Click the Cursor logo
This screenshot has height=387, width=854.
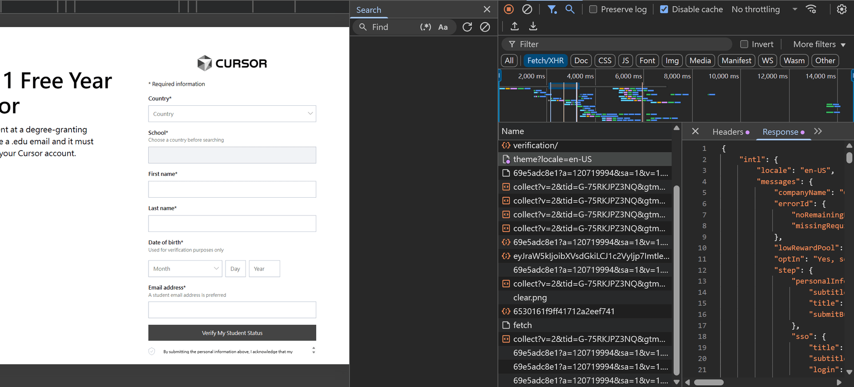coord(232,63)
